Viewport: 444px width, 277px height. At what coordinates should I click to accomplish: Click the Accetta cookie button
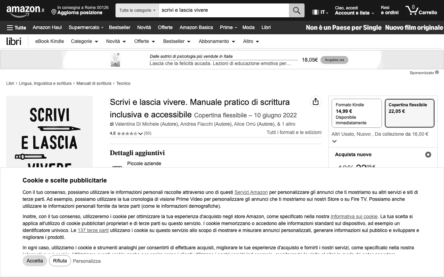[x=35, y=261]
